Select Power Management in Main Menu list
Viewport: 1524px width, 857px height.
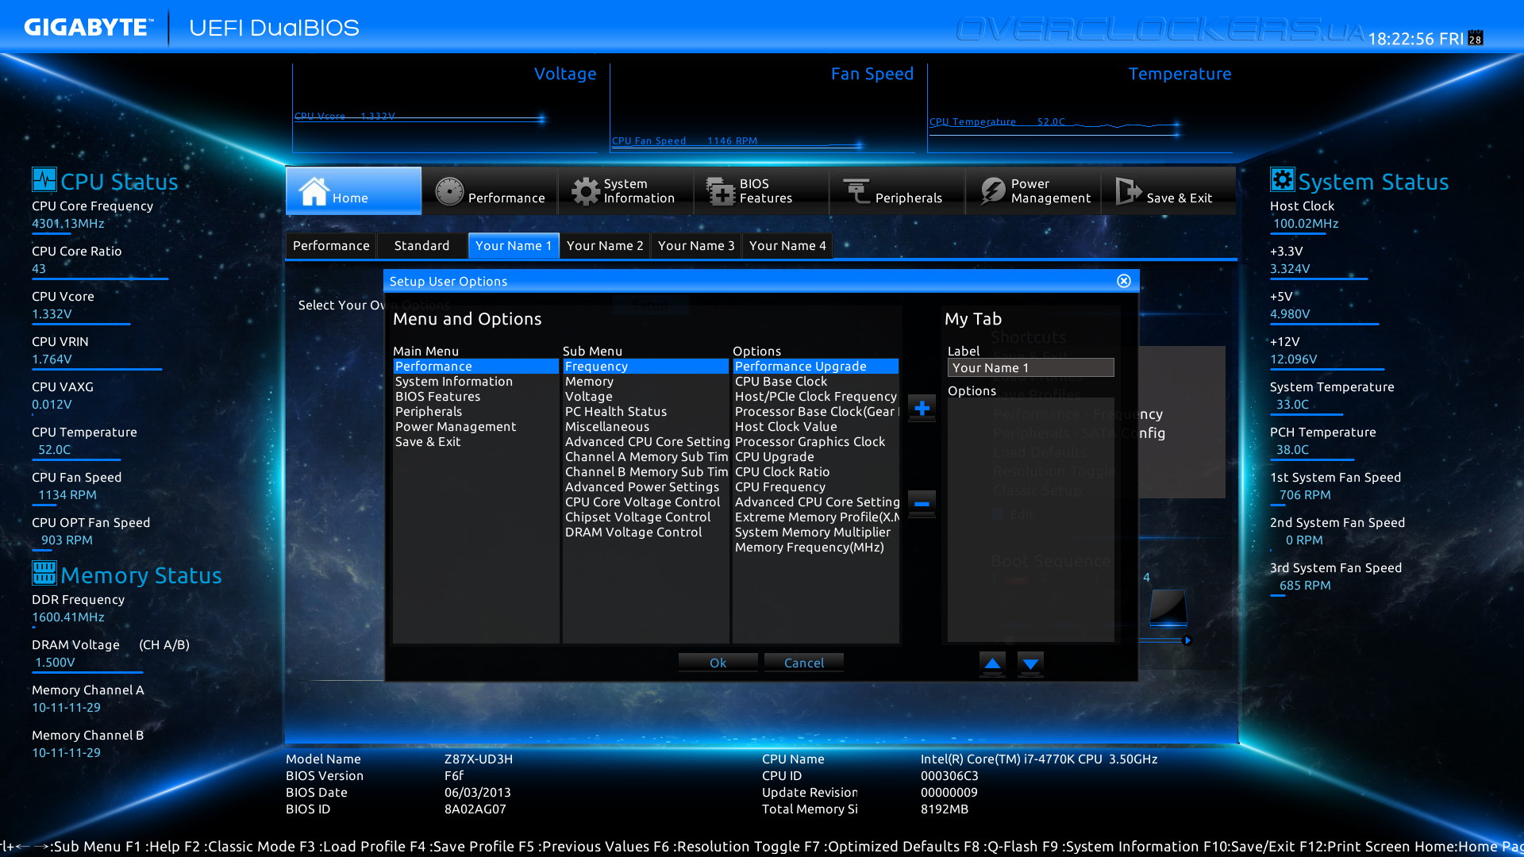pyautogui.click(x=476, y=426)
